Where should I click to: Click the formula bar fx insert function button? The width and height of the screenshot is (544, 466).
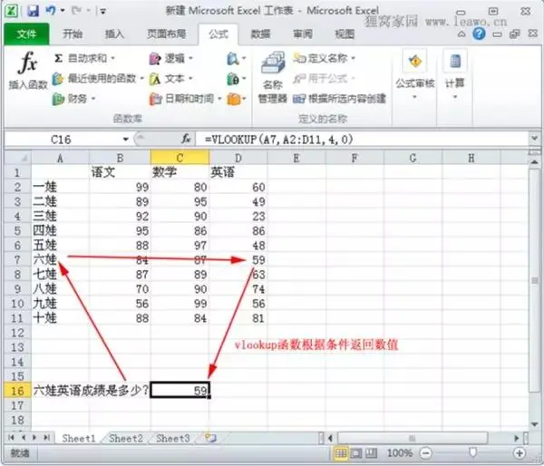click(x=186, y=139)
